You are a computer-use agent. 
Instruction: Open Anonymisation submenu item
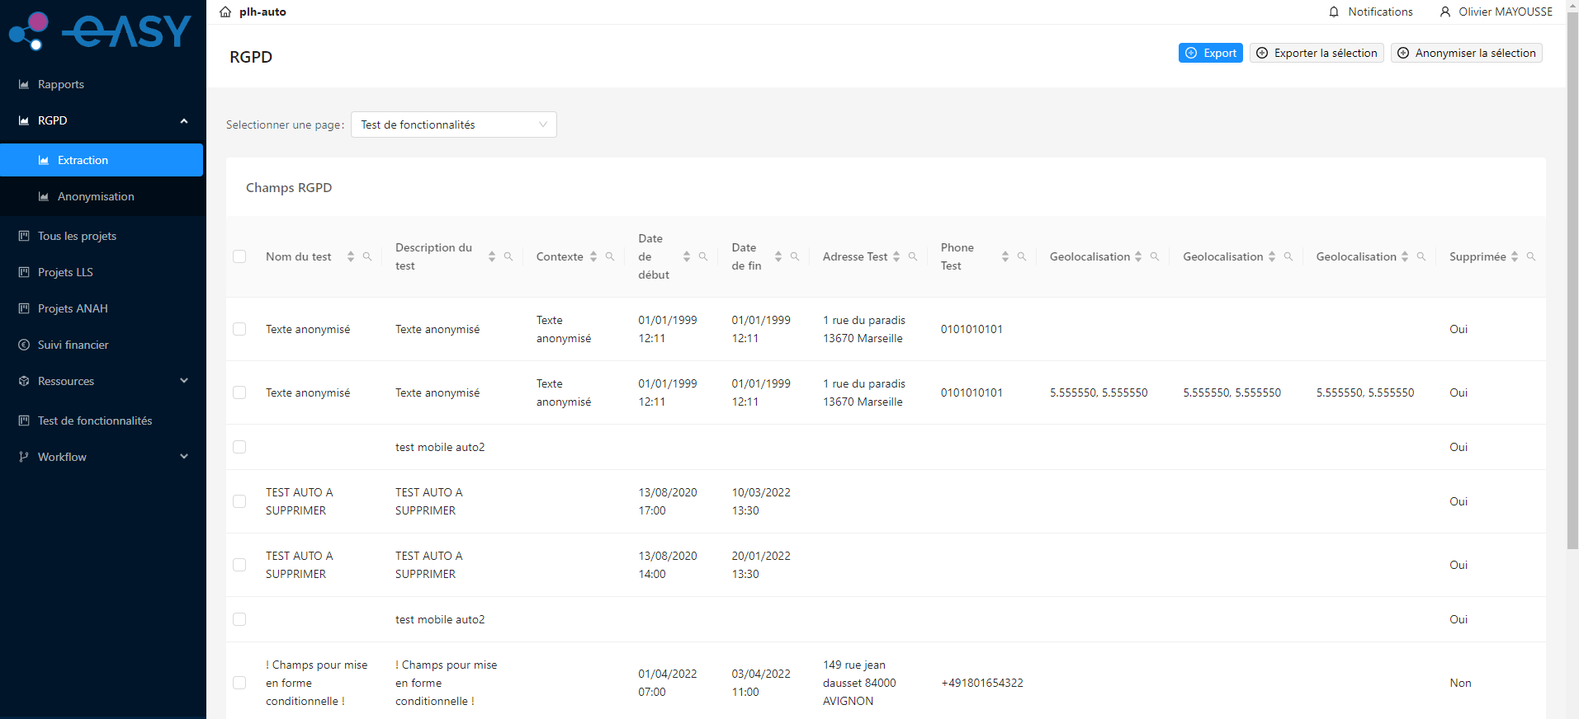[96, 196]
